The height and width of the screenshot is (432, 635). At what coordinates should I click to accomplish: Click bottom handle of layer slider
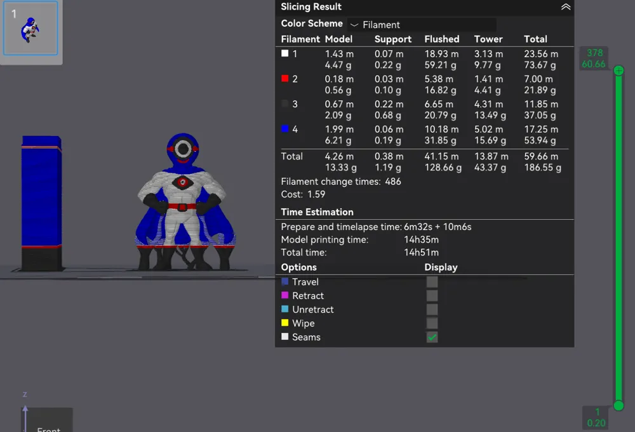[618, 405]
